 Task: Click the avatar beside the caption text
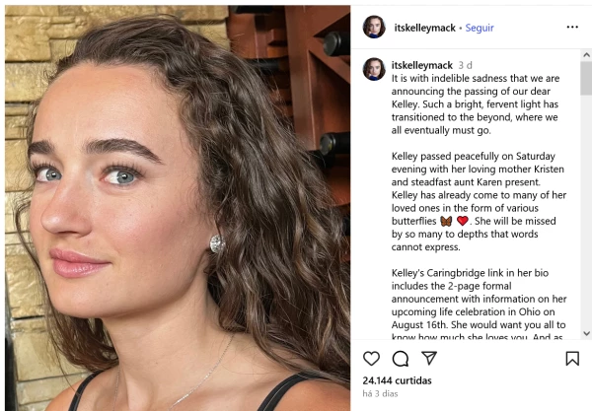pos(374,68)
